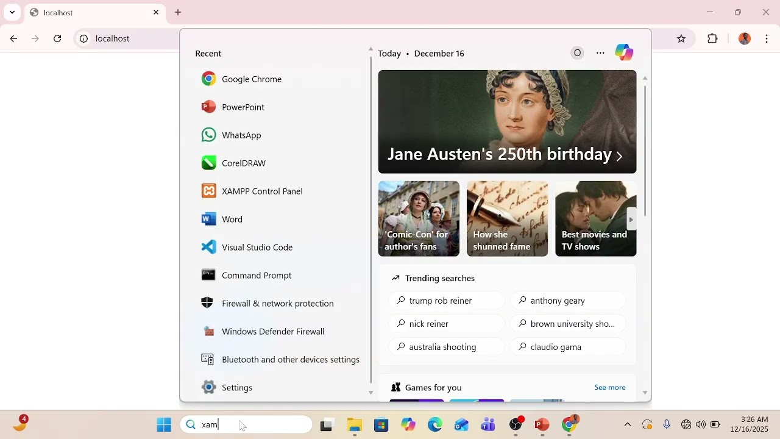The height and width of the screenshot is (439, 780).
Task: Search trending brown university sho...
Action: point(568,324)
